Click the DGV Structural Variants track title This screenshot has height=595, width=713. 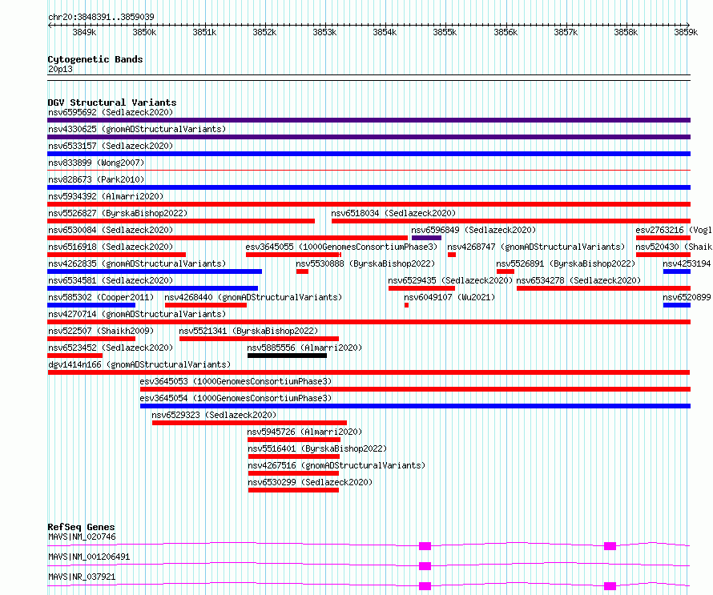click(x=112, y=103)
